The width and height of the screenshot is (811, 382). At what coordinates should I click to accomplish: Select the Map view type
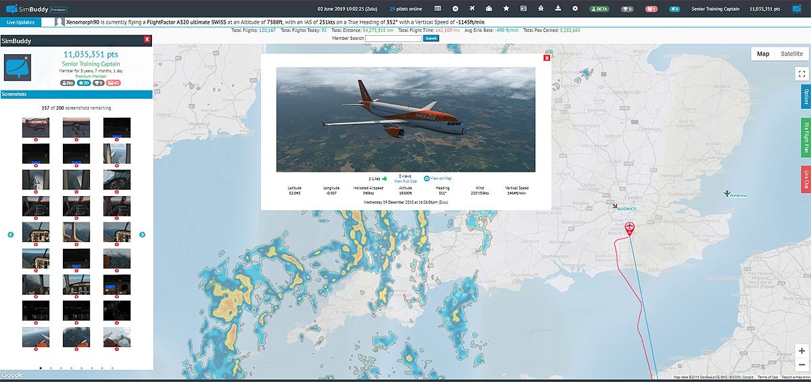[763, 53]
